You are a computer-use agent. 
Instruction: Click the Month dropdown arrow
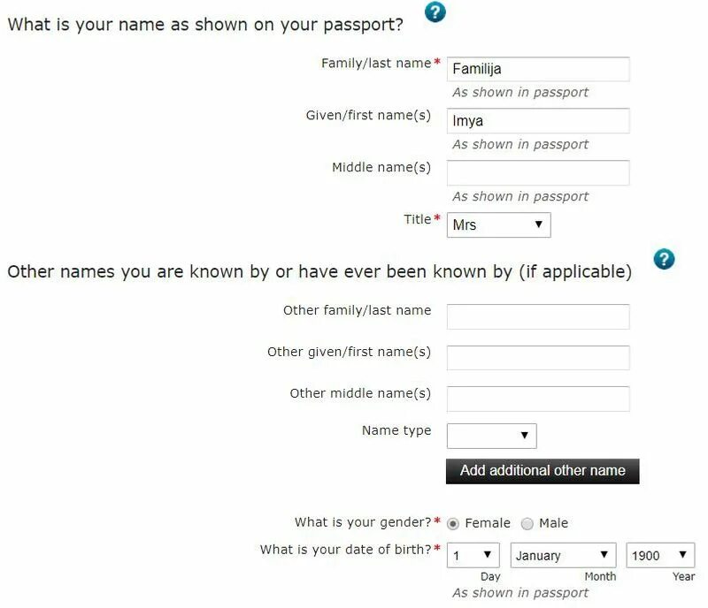click(604, 555)
